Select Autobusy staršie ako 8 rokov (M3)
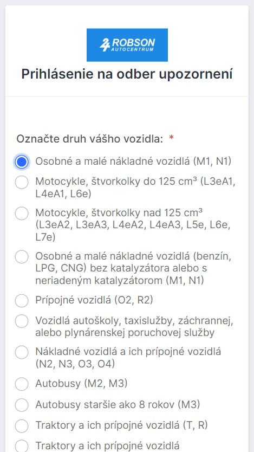Viewport: 254px width, 452px height. click(22, 405)
